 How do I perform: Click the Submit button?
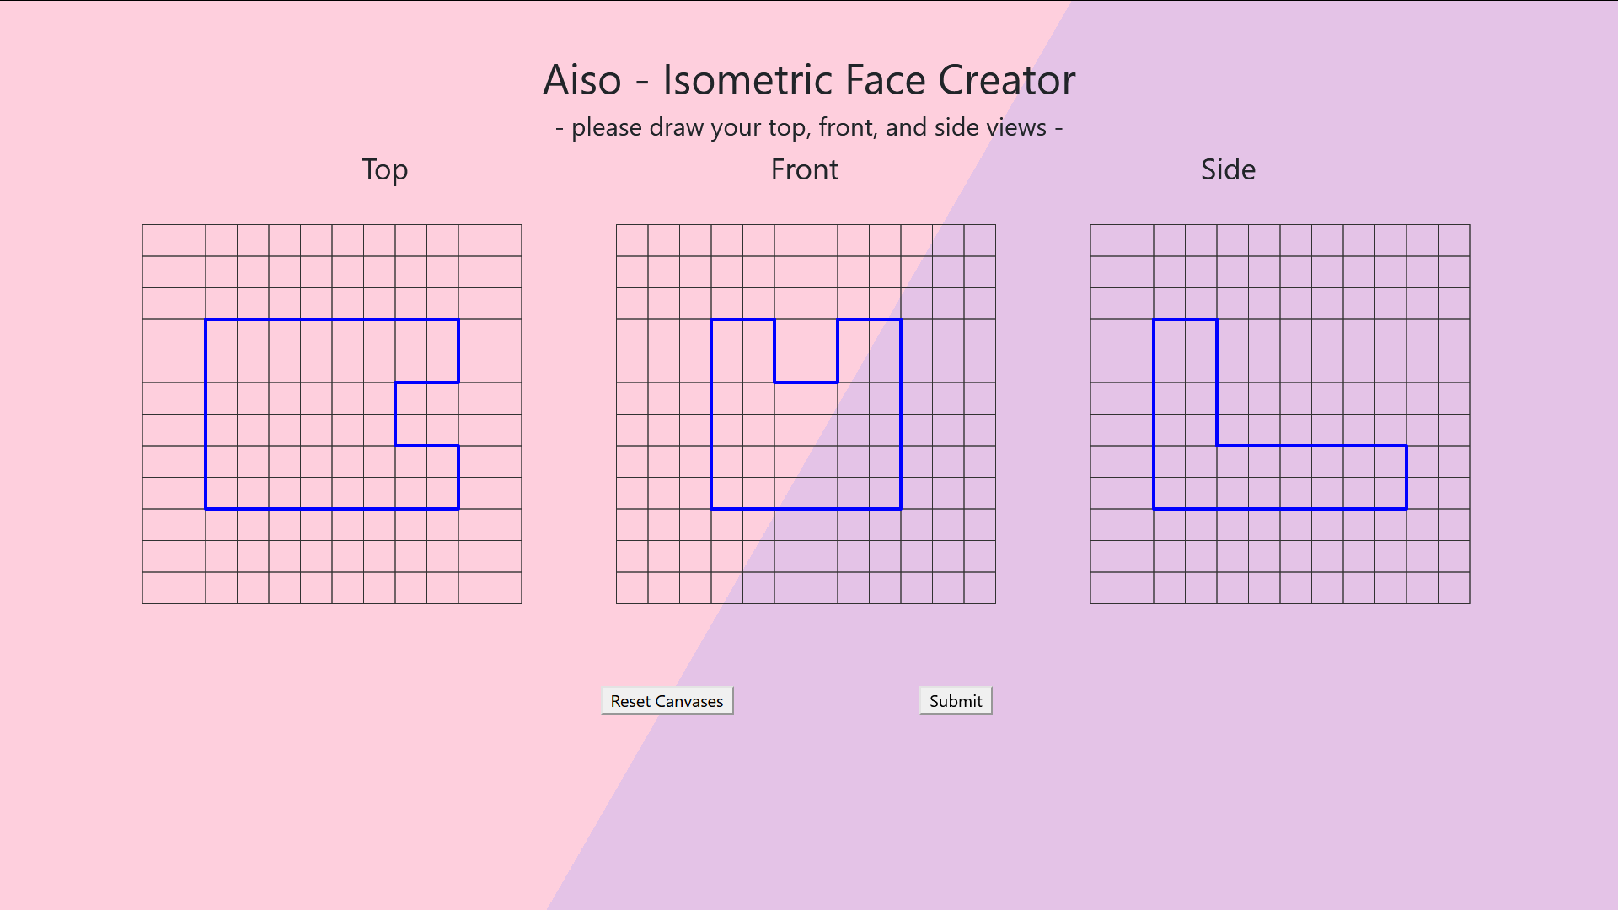click(x=956, y=701)
